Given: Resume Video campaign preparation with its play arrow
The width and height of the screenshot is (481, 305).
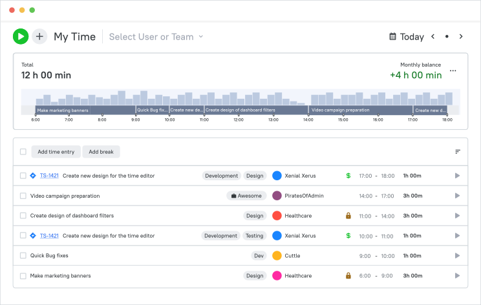Looking at the screenshot, I should (457, 196).
